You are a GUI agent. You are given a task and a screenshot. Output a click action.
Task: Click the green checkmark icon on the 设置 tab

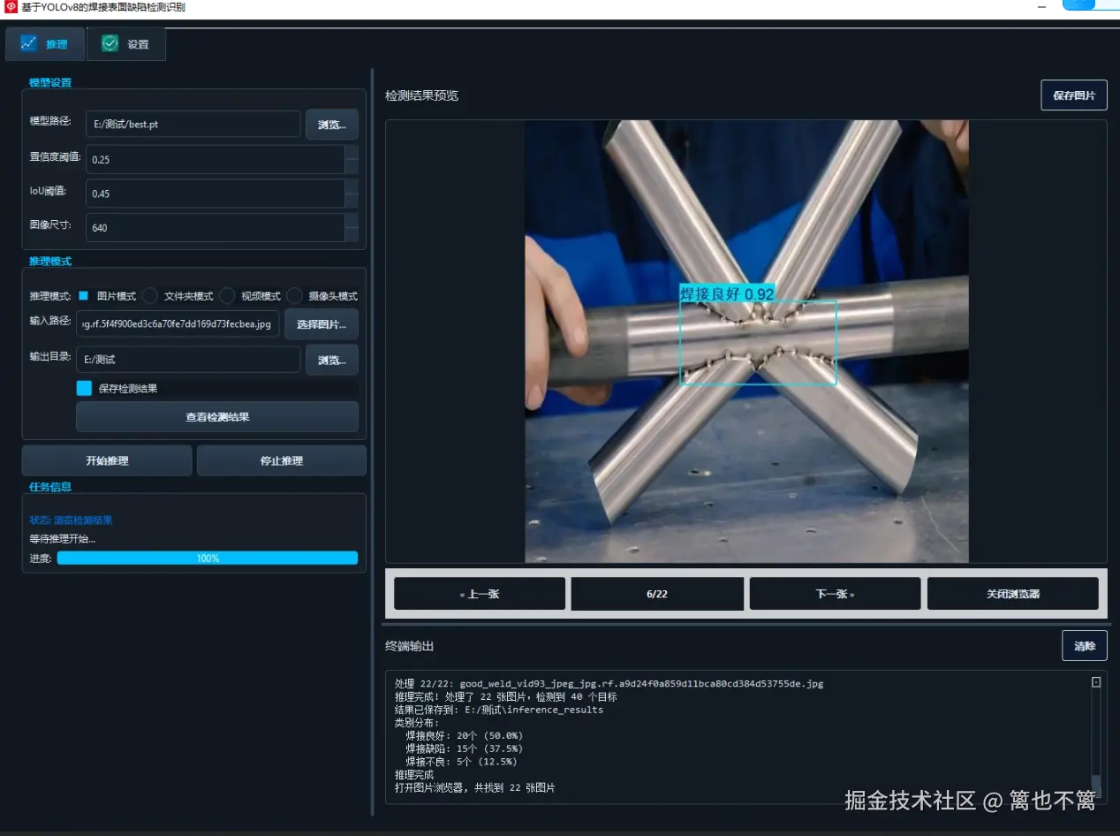[x=110, y=43]
